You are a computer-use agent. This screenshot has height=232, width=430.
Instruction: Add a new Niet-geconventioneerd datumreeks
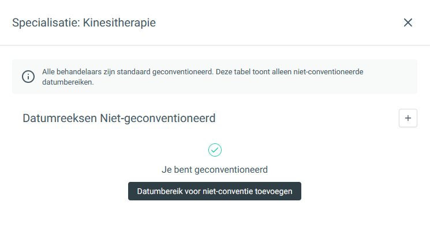coord(408,118)
